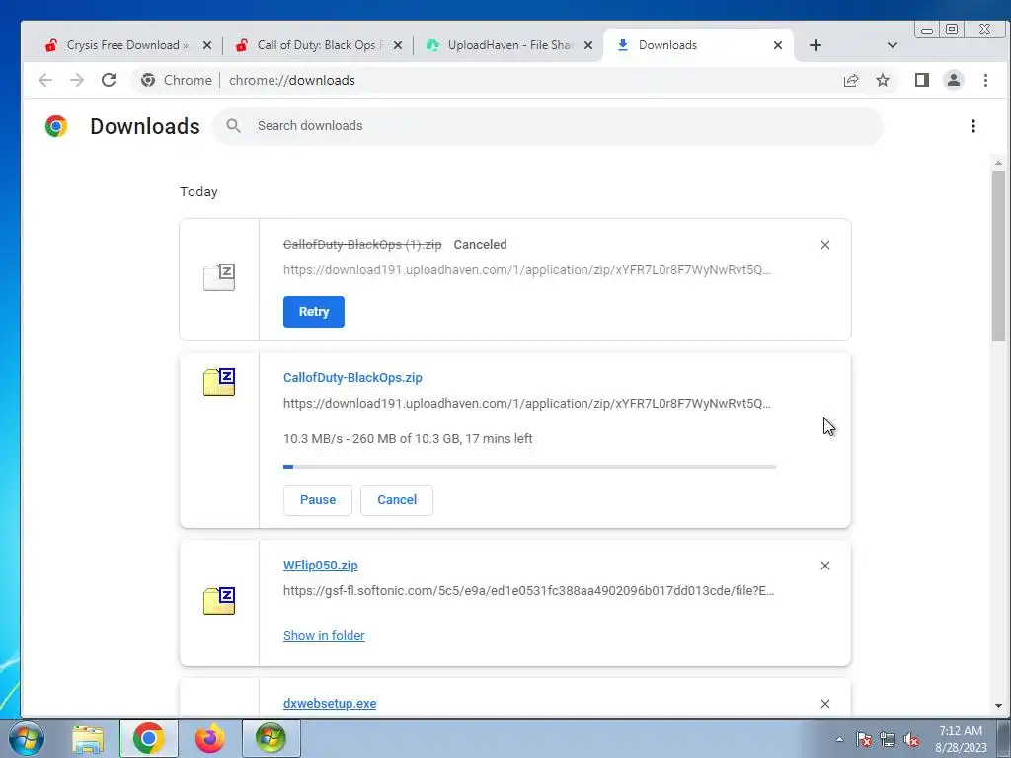Show hidden system tray icons
Viewport: 1011px width, 758px height.
839,739
